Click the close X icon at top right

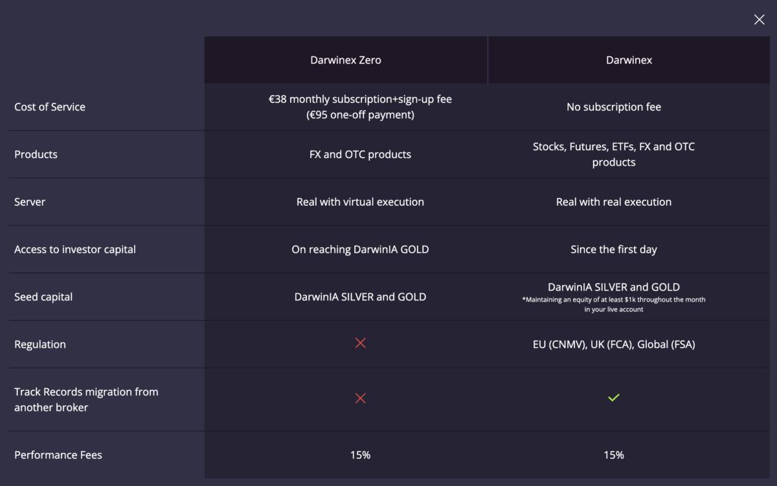759,19
